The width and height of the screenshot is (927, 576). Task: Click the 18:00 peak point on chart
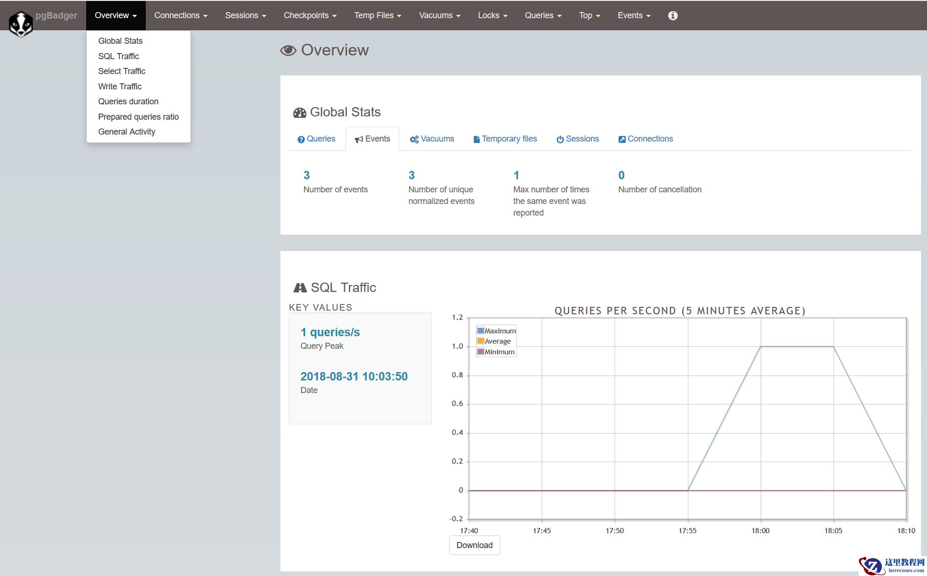[761, 346]
